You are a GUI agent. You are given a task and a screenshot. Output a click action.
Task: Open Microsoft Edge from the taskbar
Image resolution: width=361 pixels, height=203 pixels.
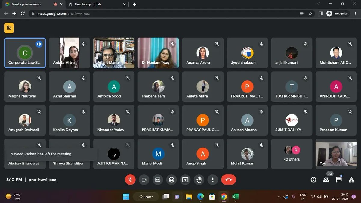(200, 197)
